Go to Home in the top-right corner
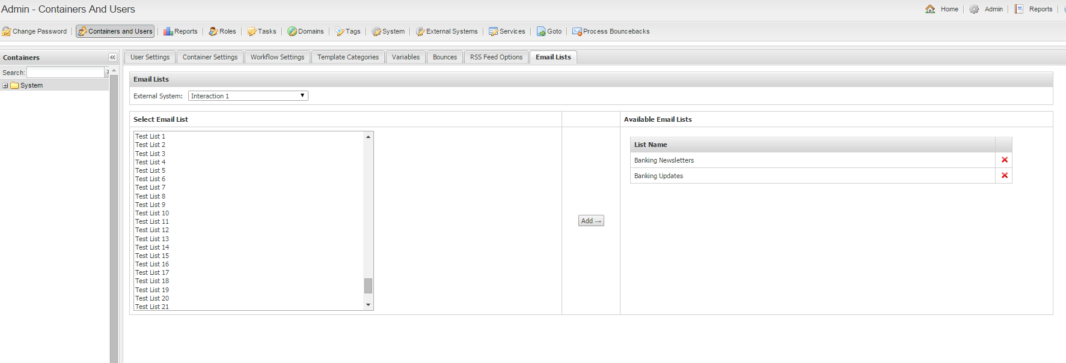Image resolution: width=1066 pixels, height=363 pixels. (x=942, y=9)
